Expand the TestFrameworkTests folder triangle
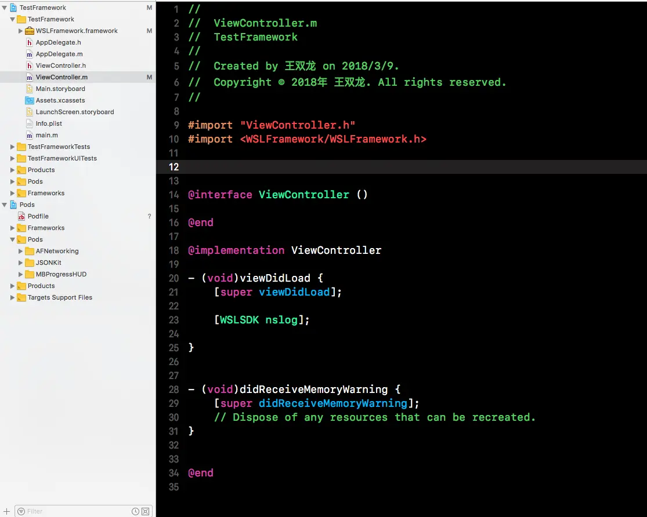The height and width of the screenshot is (517, 647). click(x=12, y=147)
